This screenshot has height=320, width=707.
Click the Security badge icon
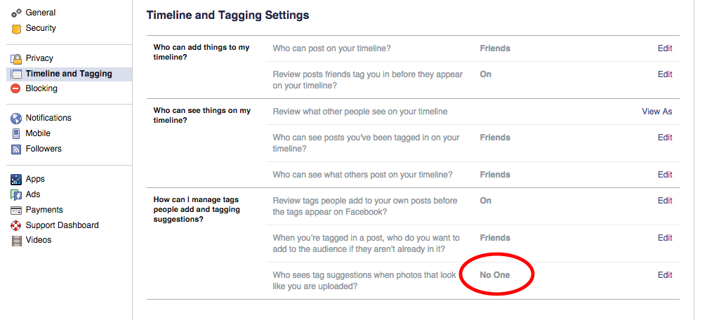16,29
